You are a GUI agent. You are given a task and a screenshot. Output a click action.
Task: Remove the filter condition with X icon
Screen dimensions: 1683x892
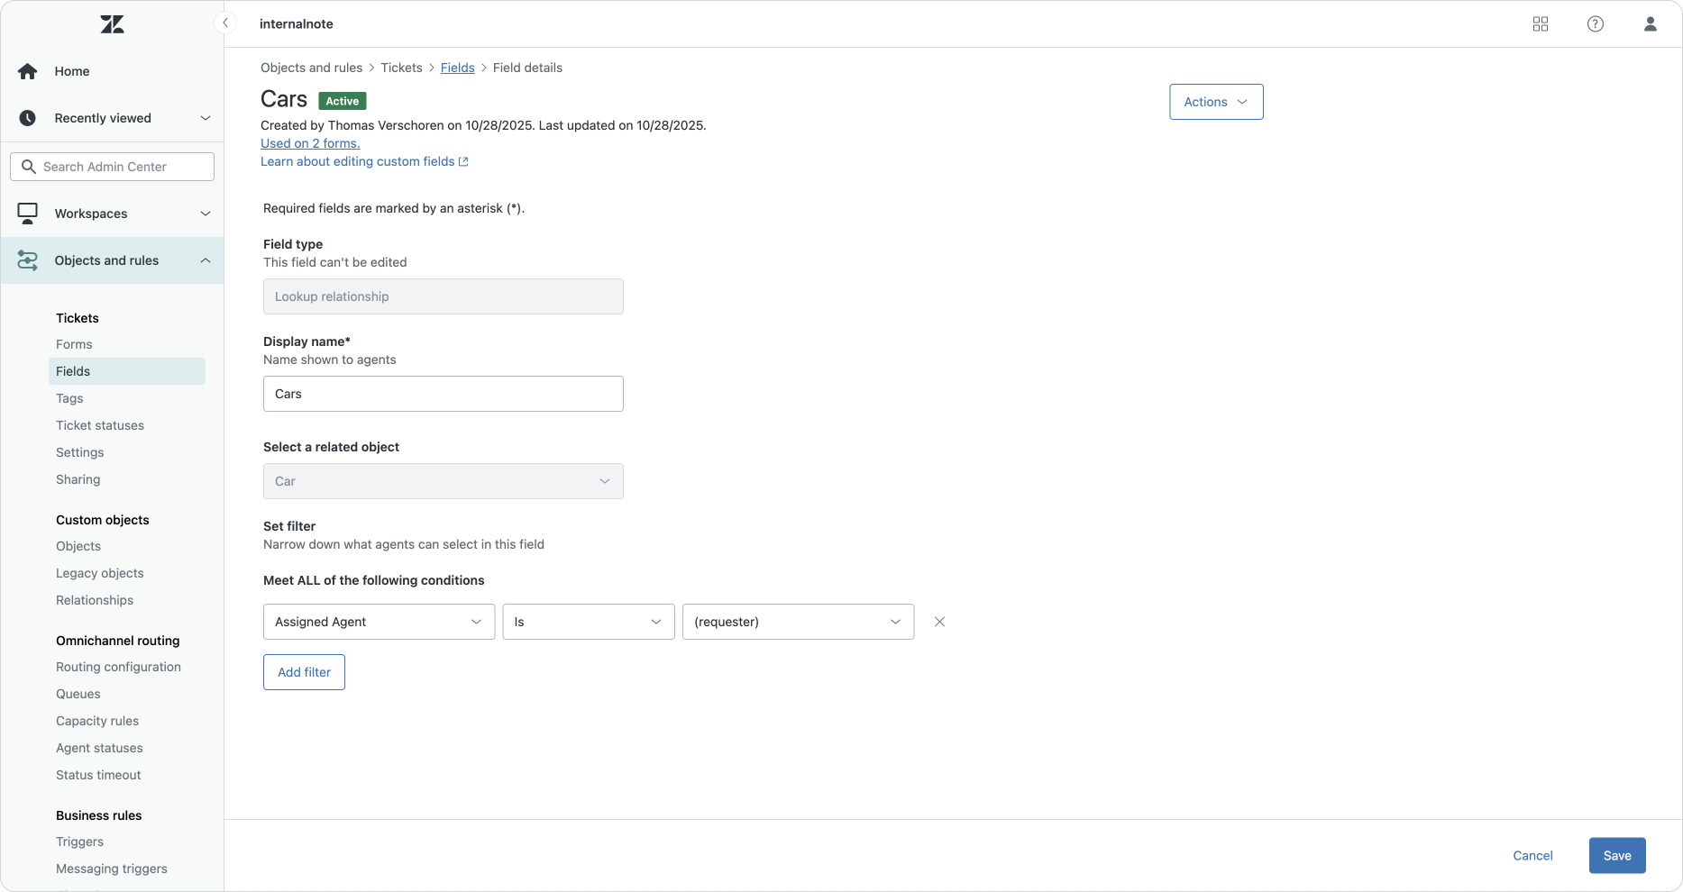tap(939, 622)
